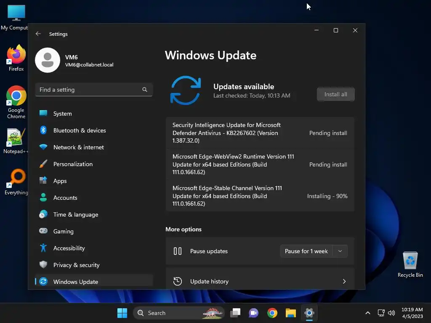Click the Accessibility figure icon

point(43,248)
